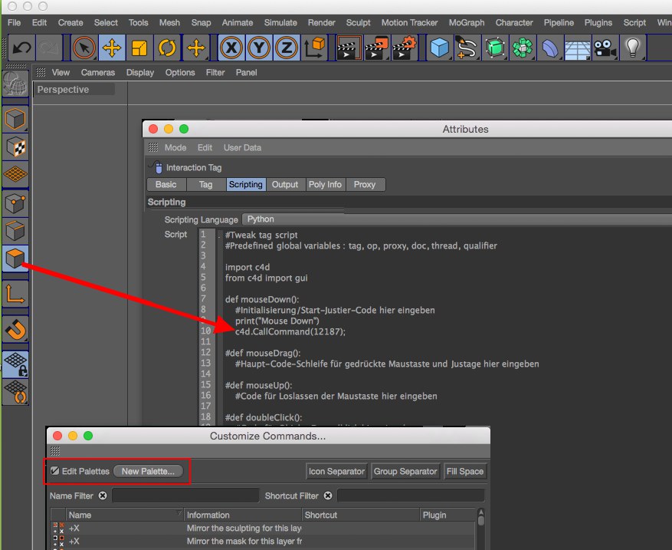Add a camera object
The height and width of the screenshot is (550, 672).
click(x=605, y=48)
